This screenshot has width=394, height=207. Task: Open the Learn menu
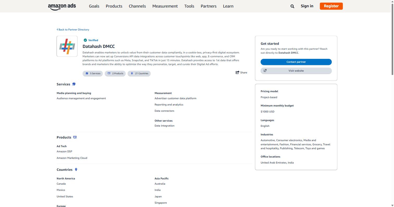[x=228, y=6]
